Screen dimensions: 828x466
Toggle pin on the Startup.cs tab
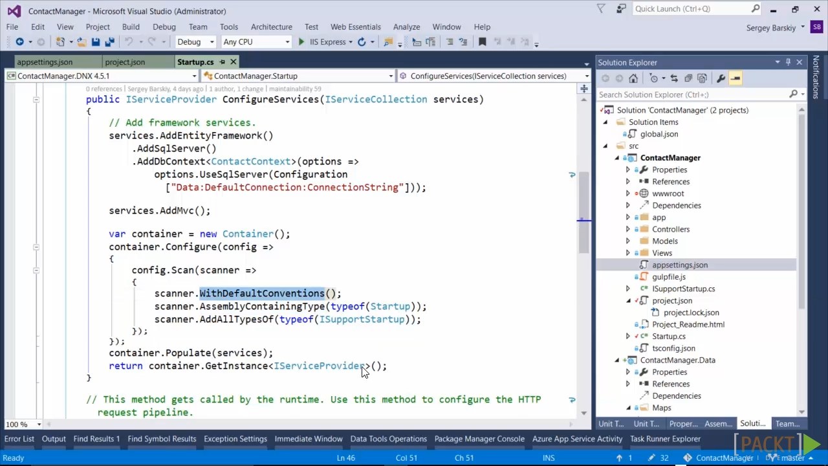[x=222, y=62]
